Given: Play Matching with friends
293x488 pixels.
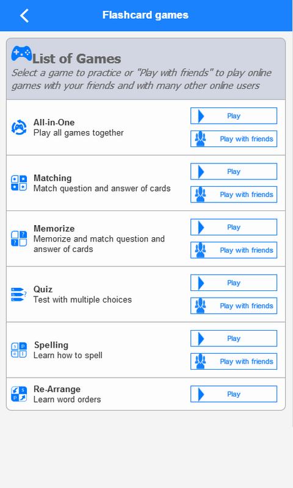Looking at the screenshot, I should click(x=234, y=195).
